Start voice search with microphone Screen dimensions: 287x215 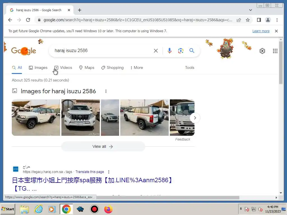pos(170,51)
